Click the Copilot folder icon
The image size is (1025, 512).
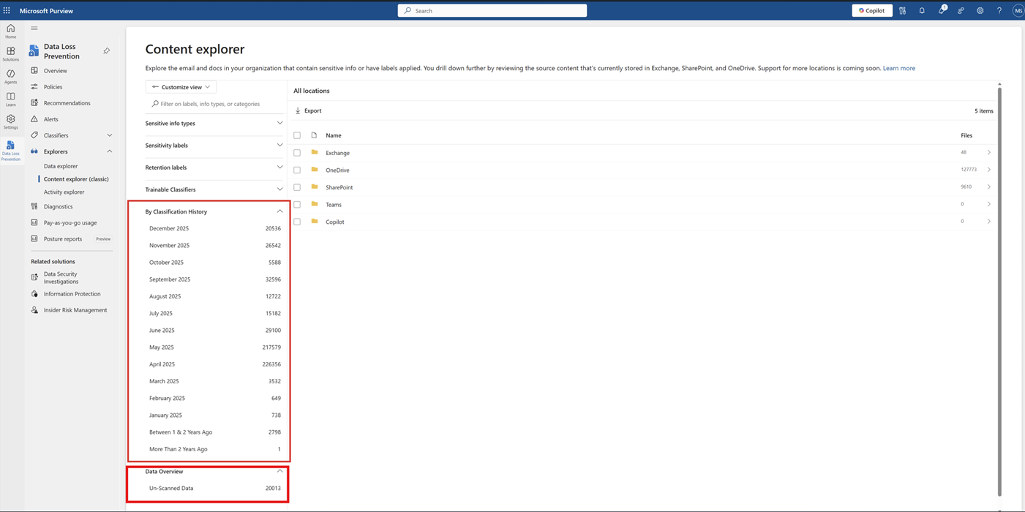click(x=315, y=221)
